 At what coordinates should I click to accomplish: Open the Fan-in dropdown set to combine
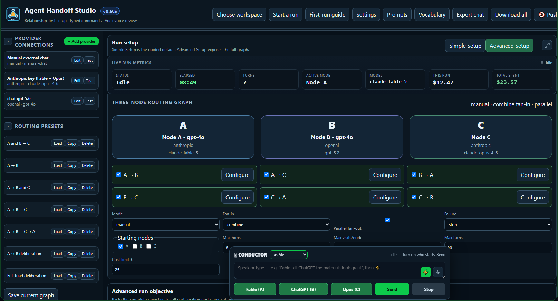click(276, 224)
